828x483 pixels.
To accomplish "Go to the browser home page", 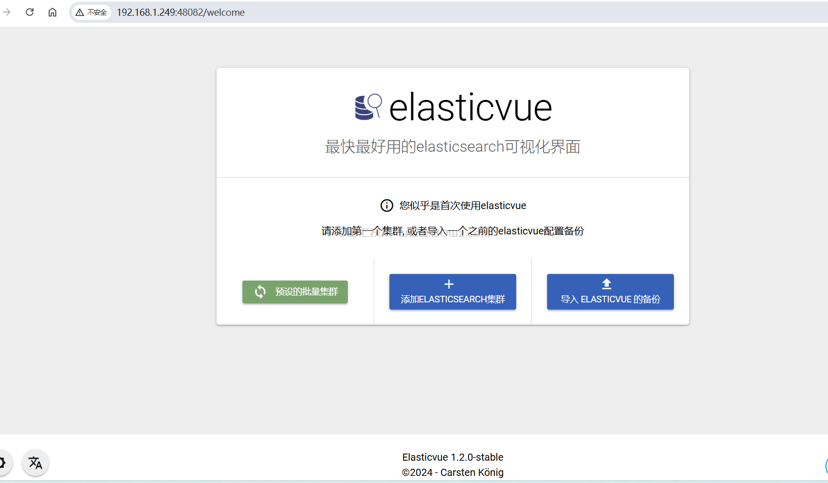I will 52,12.
